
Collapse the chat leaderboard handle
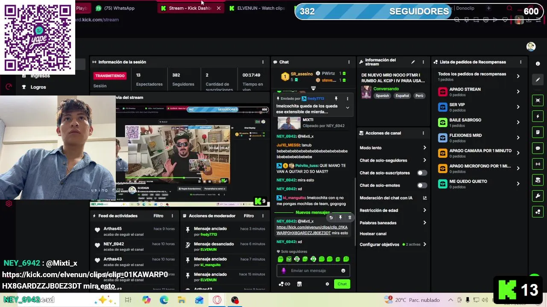313,88
